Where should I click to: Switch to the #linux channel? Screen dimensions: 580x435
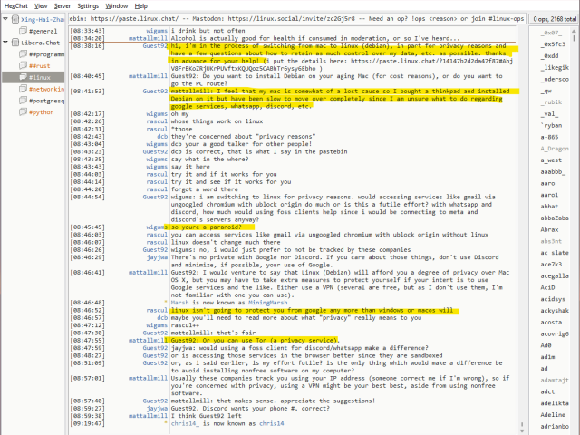40,77
